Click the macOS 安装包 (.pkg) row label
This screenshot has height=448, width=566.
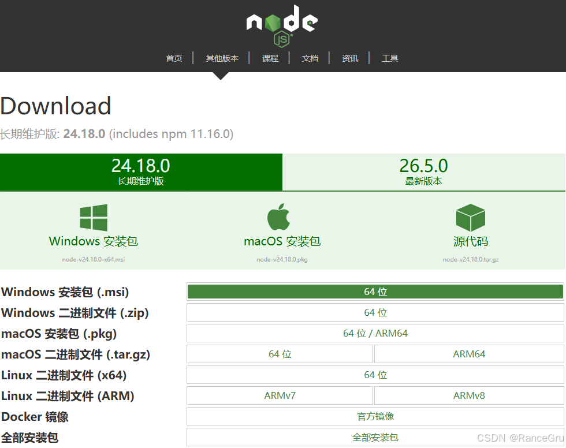[x=59, y=334]
